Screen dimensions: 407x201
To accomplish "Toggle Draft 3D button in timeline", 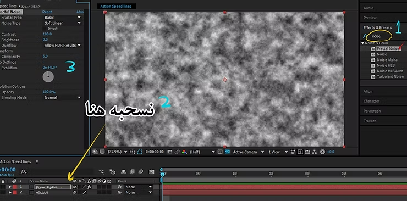I will (x=112, y=171).
